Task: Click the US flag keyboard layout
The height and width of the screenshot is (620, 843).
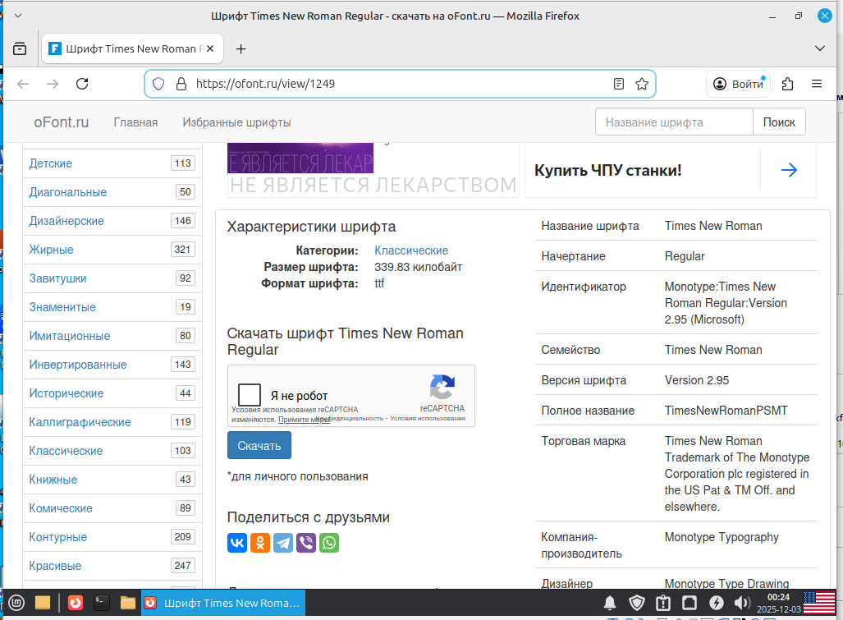Action: click(819, 603)
